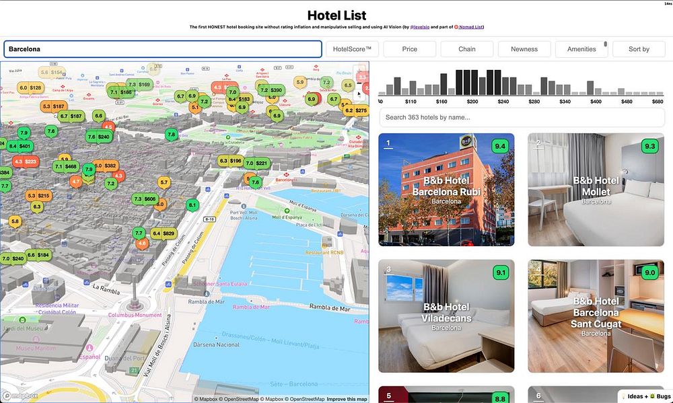The width and height of the screenshot is (673, 403).
Task: Click the Columbus Monument map label
Action: [135, 315]
